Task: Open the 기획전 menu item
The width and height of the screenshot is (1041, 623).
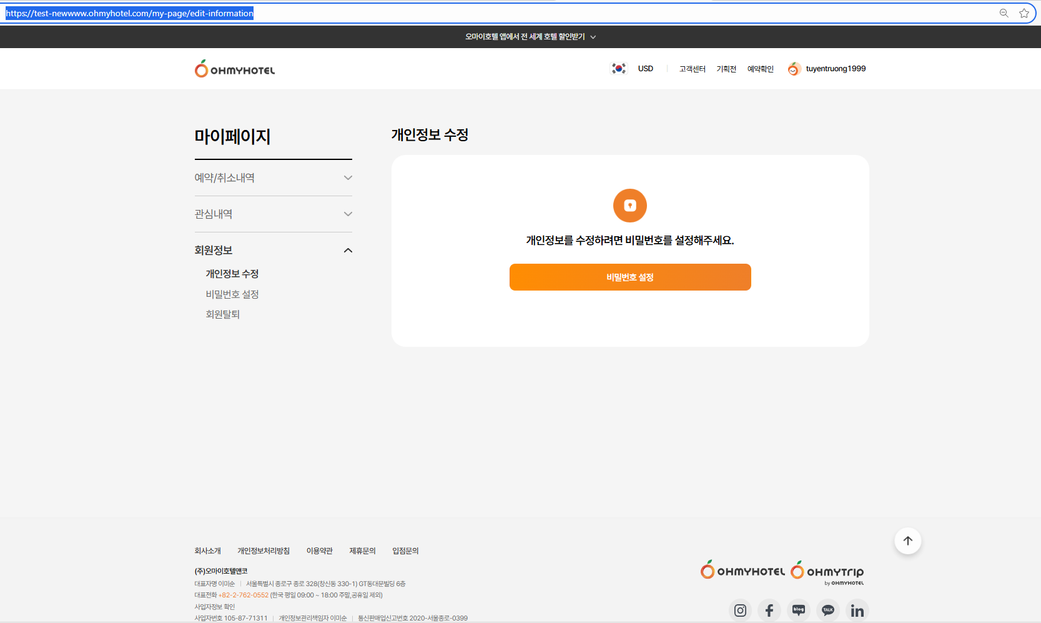Action: pos(726,69)
